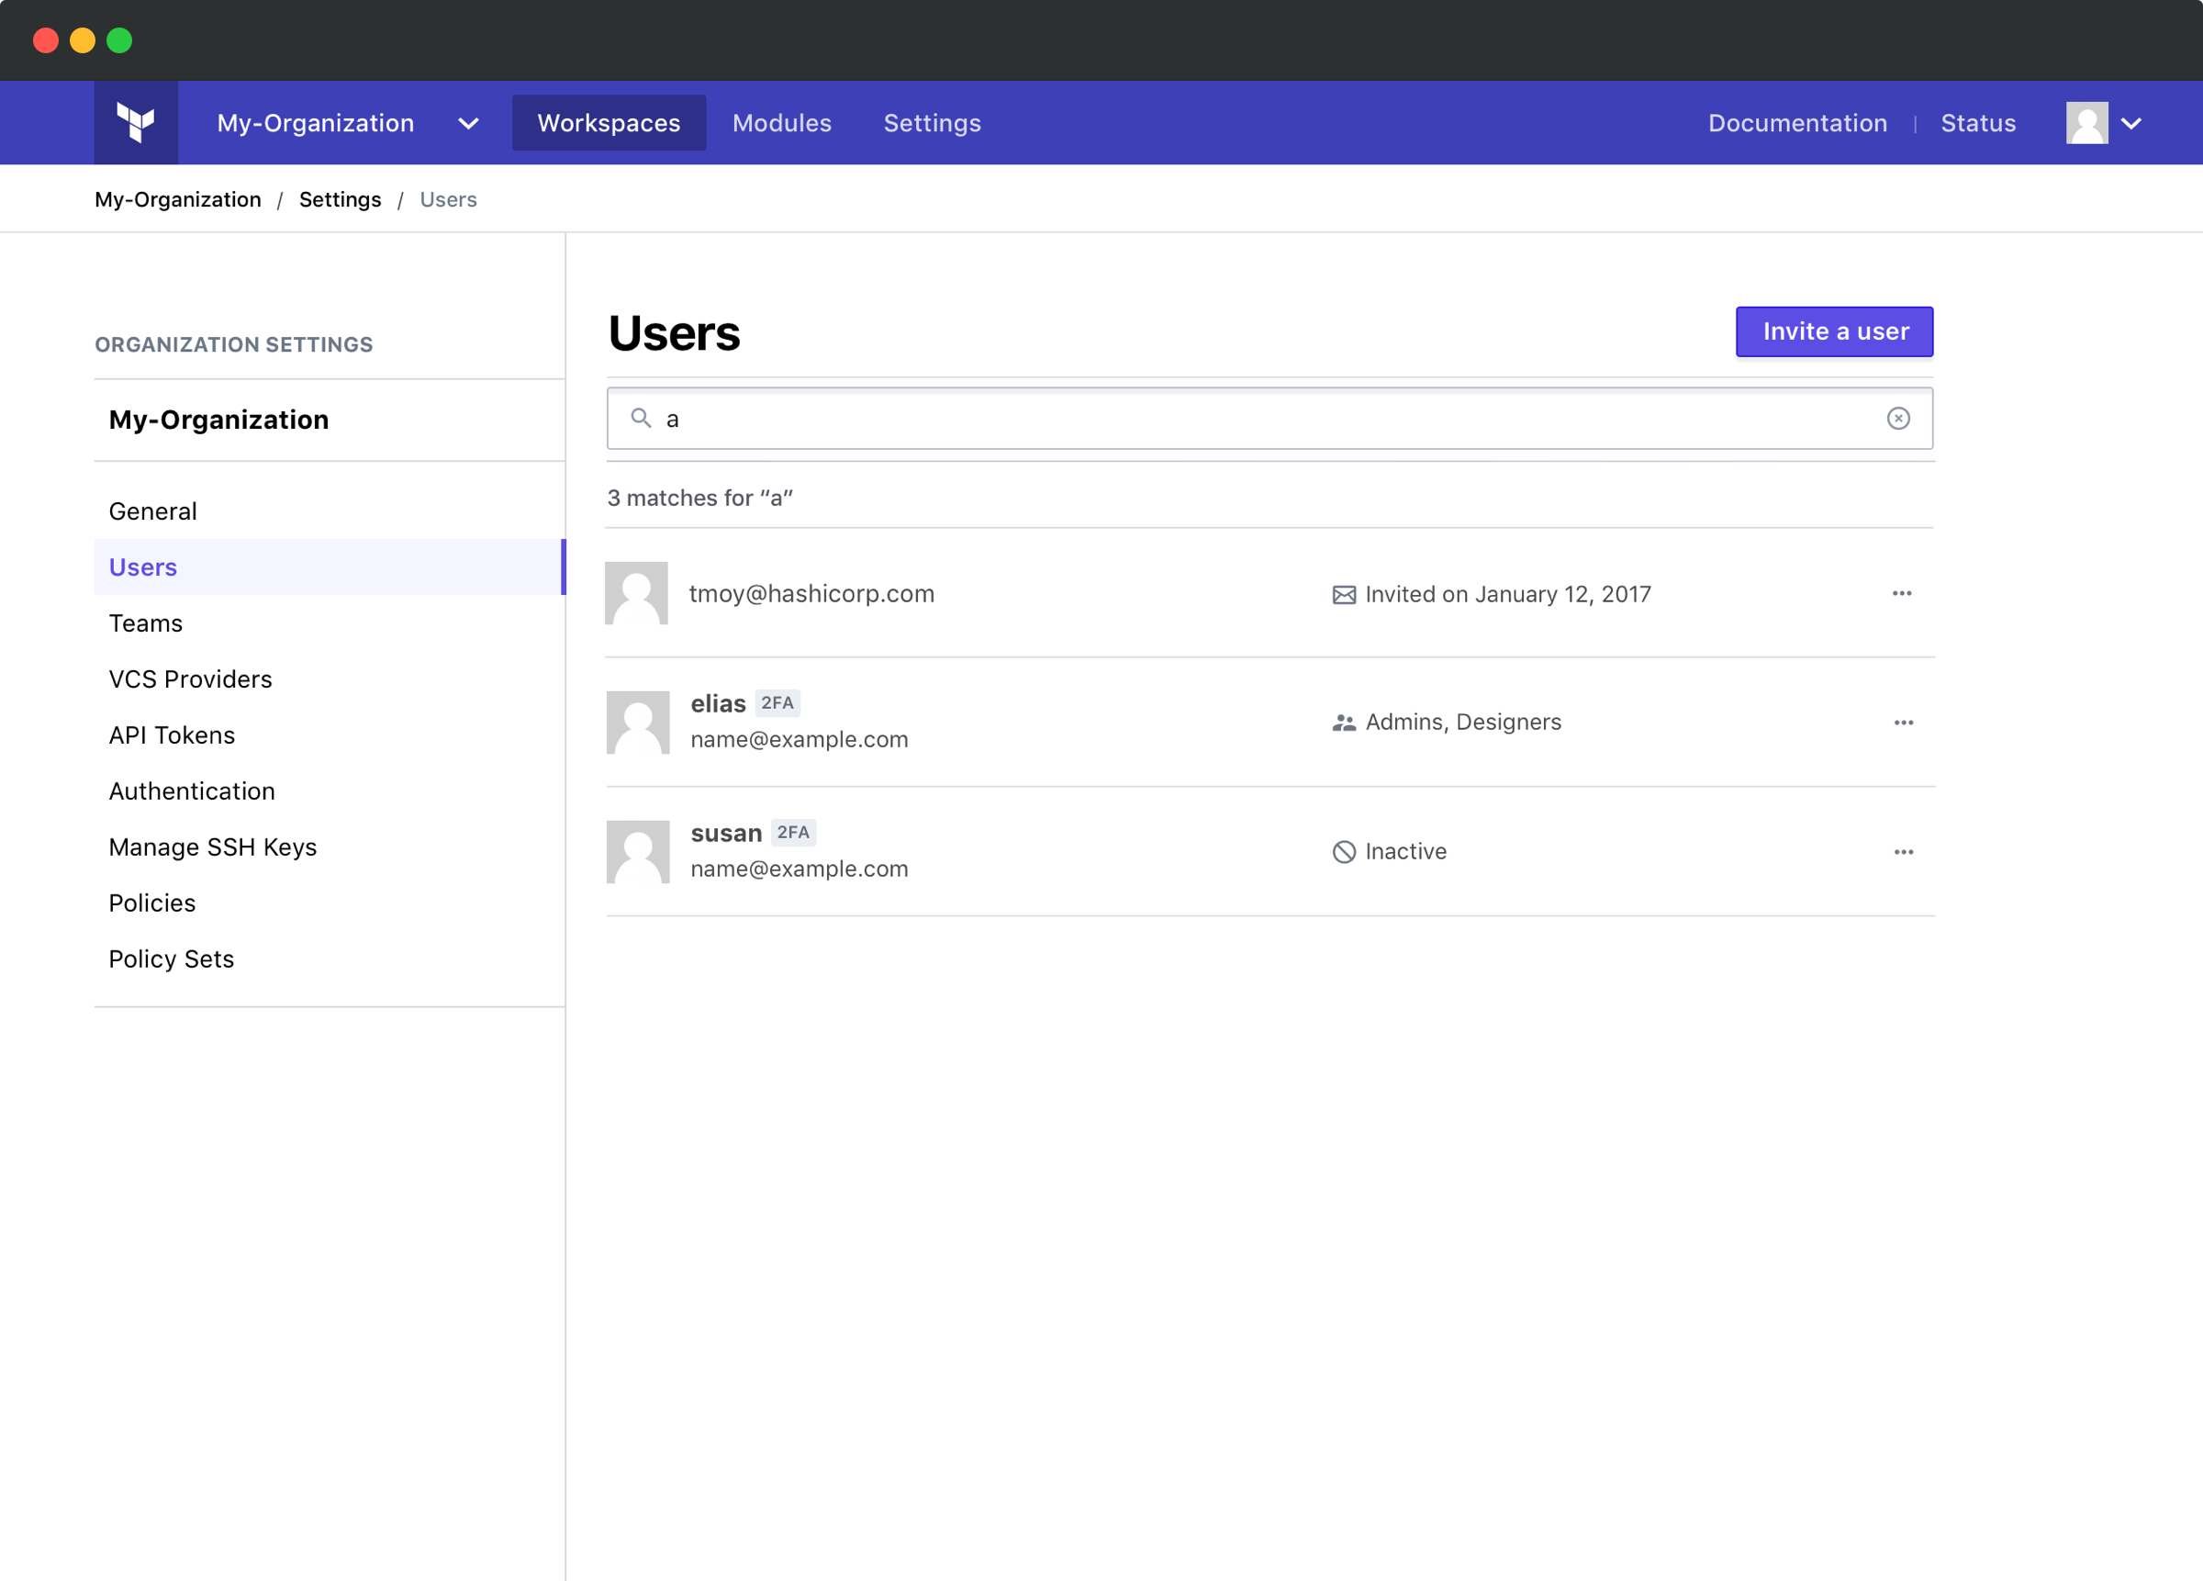Image resolution: width=2203 pixels, height=1581 pixels.
Task: Click the Admins, Designers teams text
Action: 1463,722
